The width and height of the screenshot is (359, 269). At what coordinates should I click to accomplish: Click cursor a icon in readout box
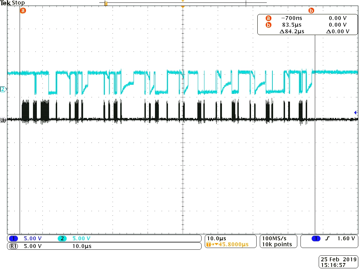pyautogui.click(x=268, y=18)
